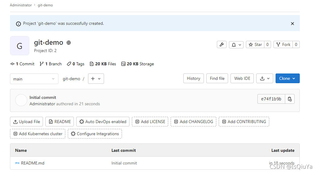Click the Find file button

[x=217, y=78]
